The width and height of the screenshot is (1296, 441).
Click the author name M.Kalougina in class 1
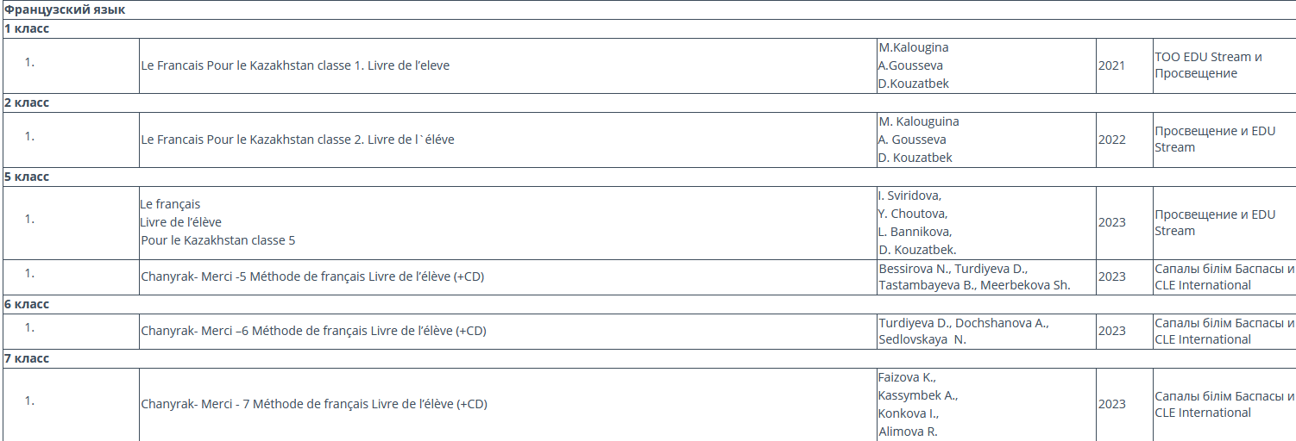tap(913, 47)
